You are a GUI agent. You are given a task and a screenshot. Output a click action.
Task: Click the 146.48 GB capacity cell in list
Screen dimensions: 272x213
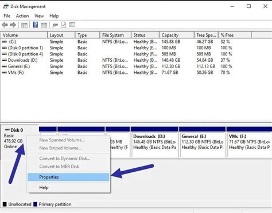171,60
